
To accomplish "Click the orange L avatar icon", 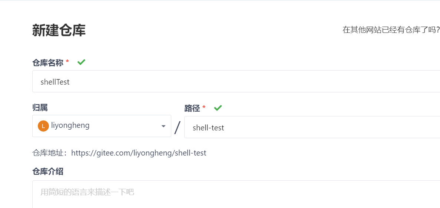I will [x=43, y=126].
